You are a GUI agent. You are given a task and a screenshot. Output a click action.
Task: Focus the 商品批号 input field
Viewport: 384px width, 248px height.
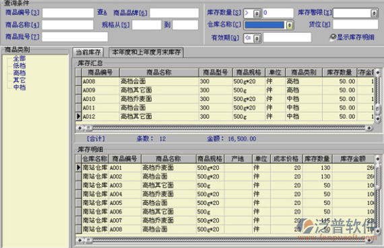coord(75,37)
